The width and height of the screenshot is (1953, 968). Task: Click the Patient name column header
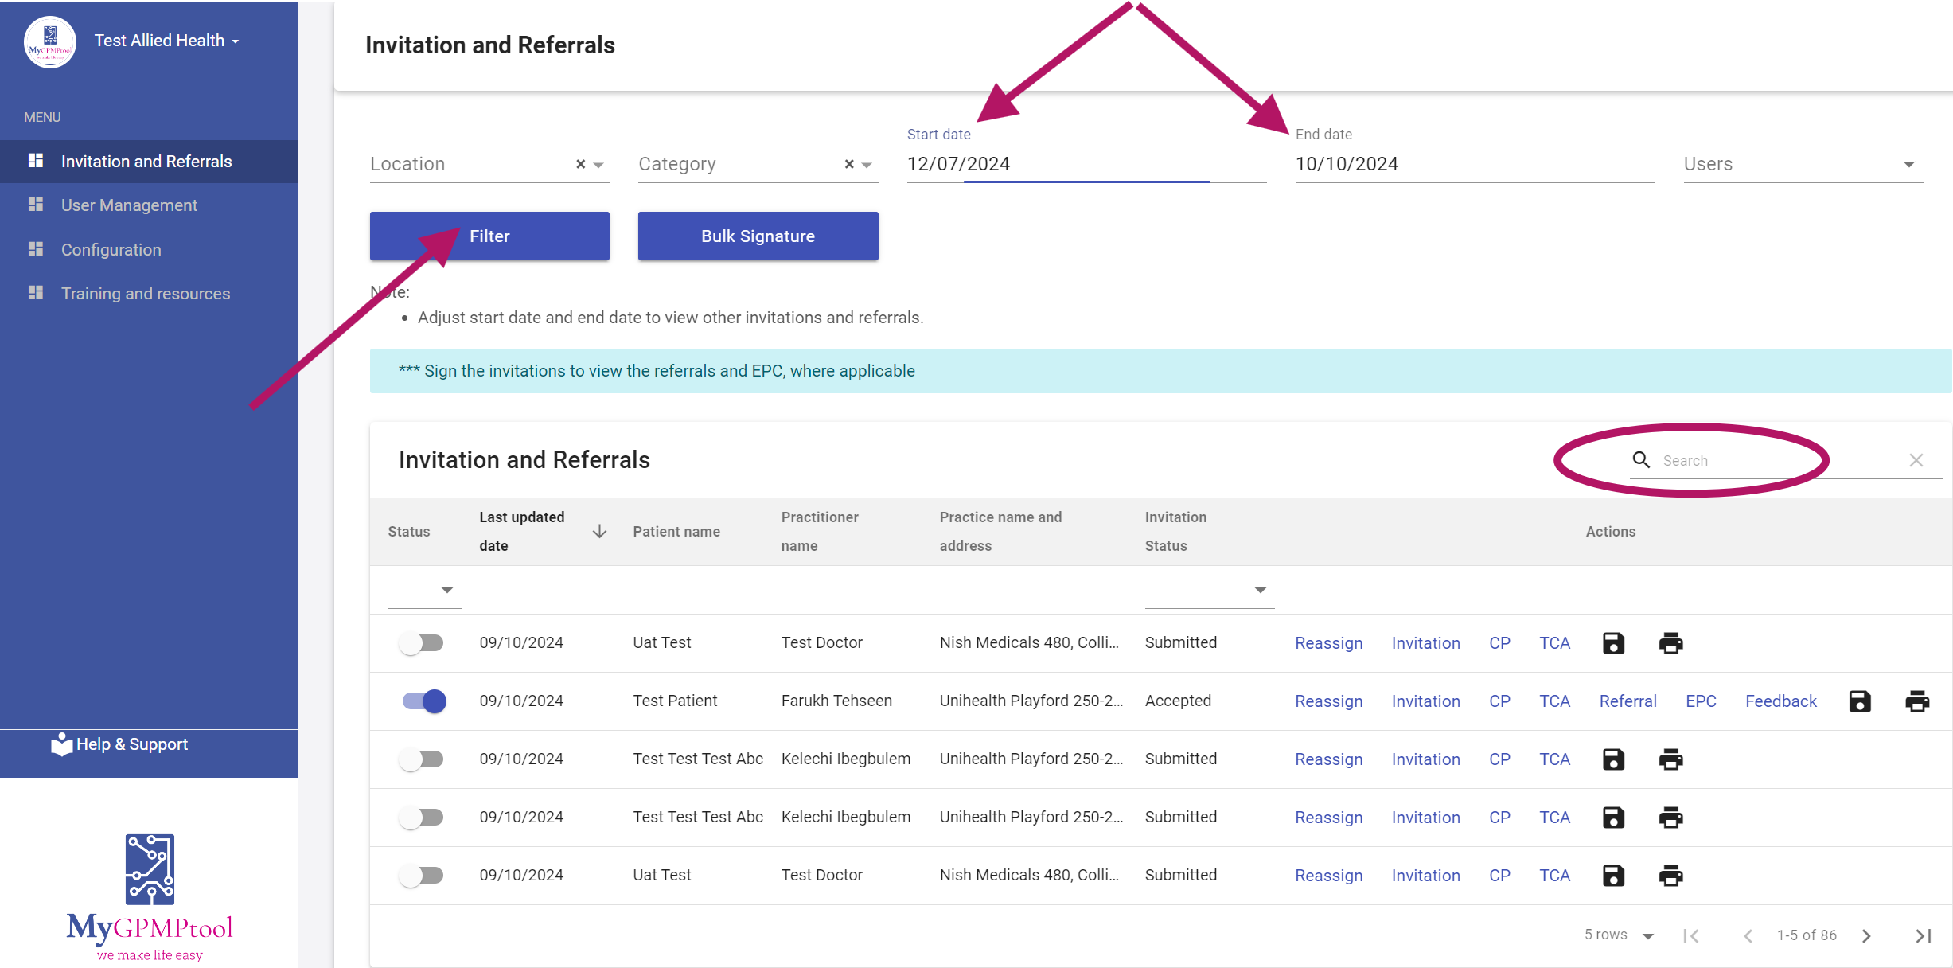676,531
